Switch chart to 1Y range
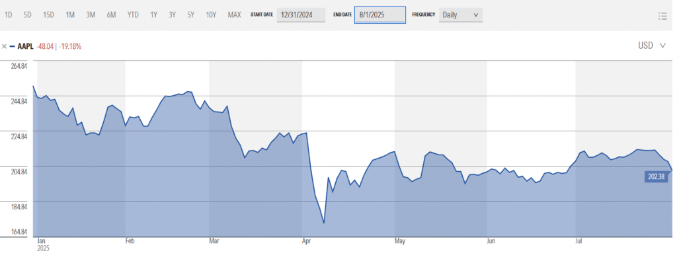677x255 pixels. click(153, 15)
